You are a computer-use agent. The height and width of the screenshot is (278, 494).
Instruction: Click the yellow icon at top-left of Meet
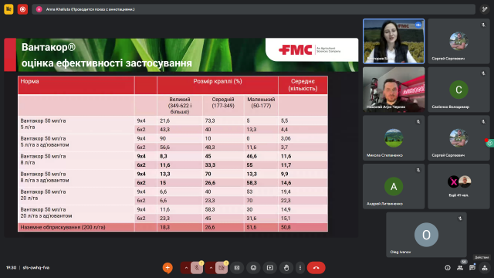(x=8, y=9)
